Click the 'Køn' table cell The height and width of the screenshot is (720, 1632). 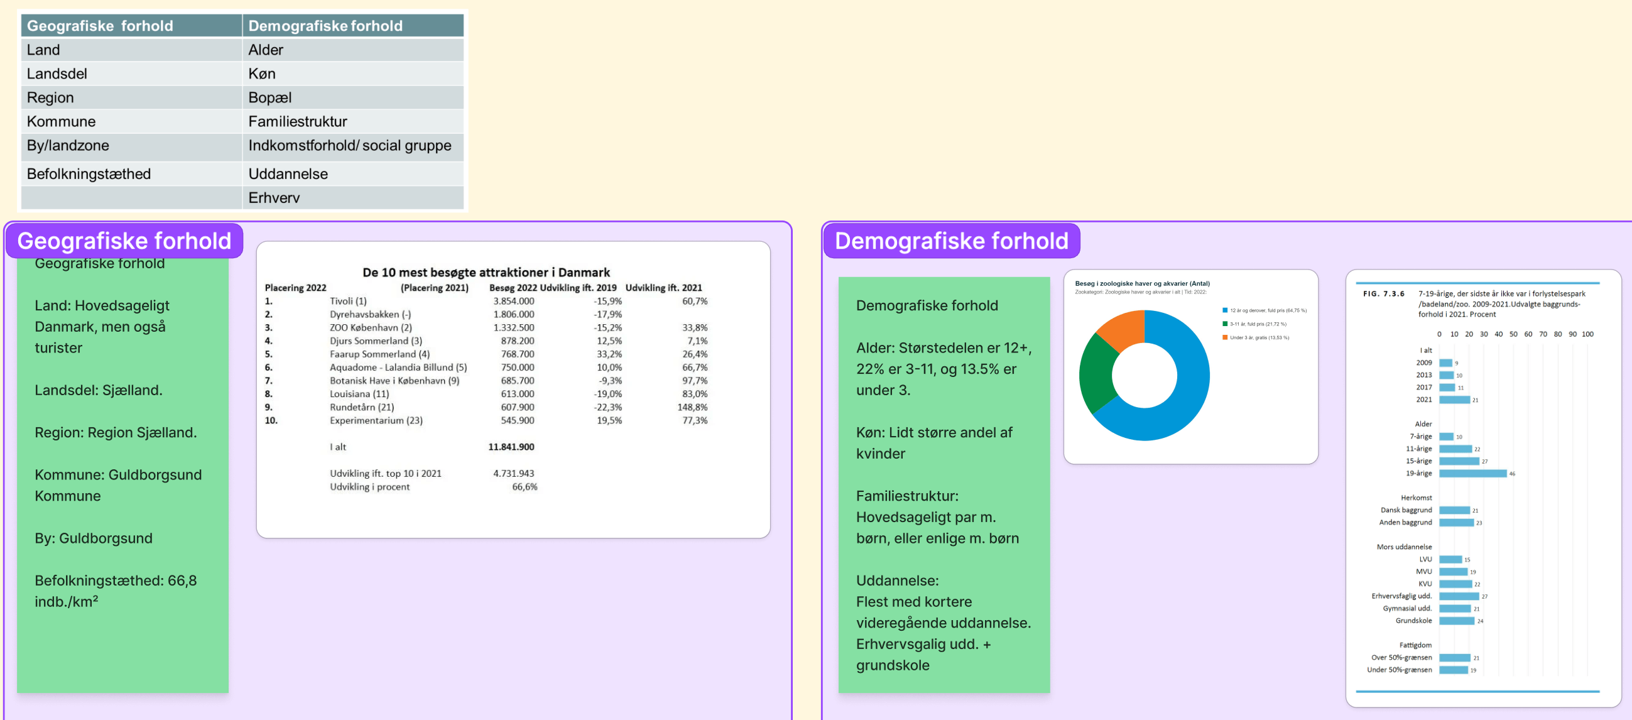tap(353, 74)
